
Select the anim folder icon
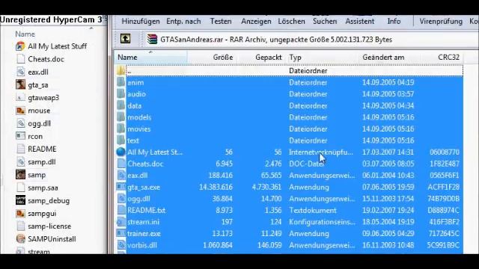coord(121,82)
